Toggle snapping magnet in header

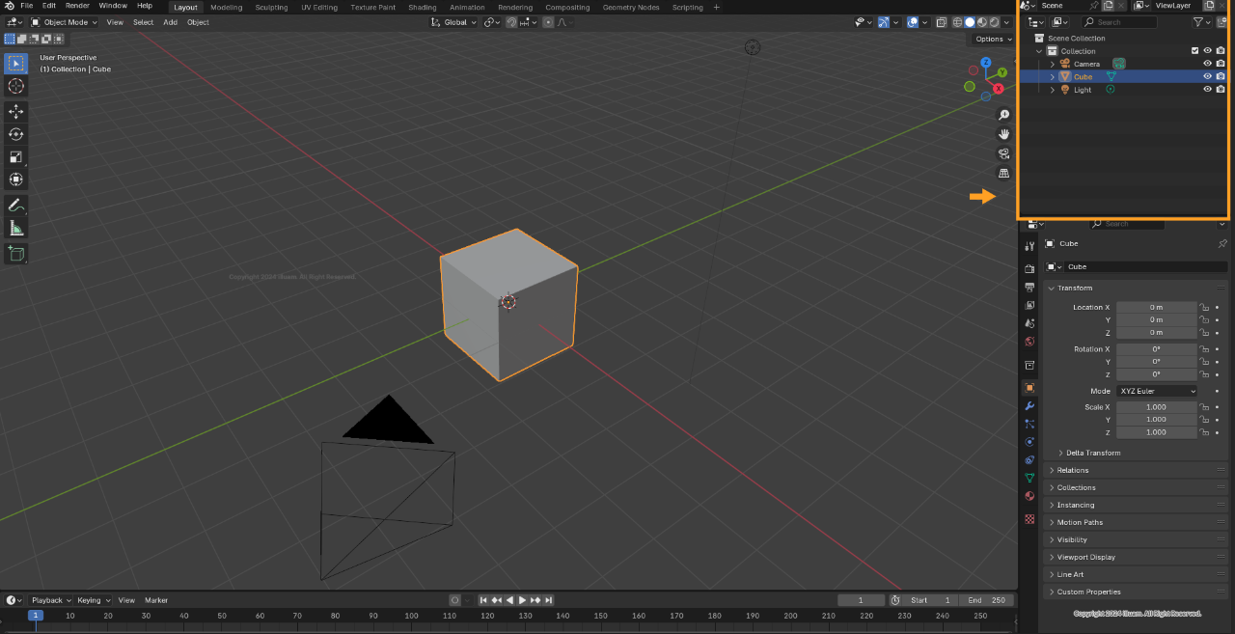click(512, 22)
